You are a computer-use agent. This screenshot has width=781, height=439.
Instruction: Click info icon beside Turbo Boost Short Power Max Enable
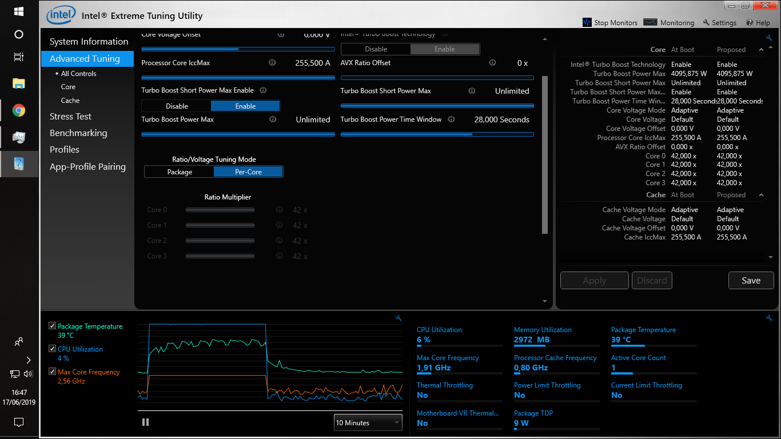click(263, 90)
